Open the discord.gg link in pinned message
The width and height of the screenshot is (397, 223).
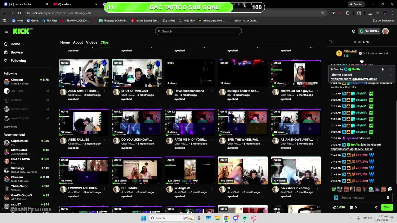(354, 79)
